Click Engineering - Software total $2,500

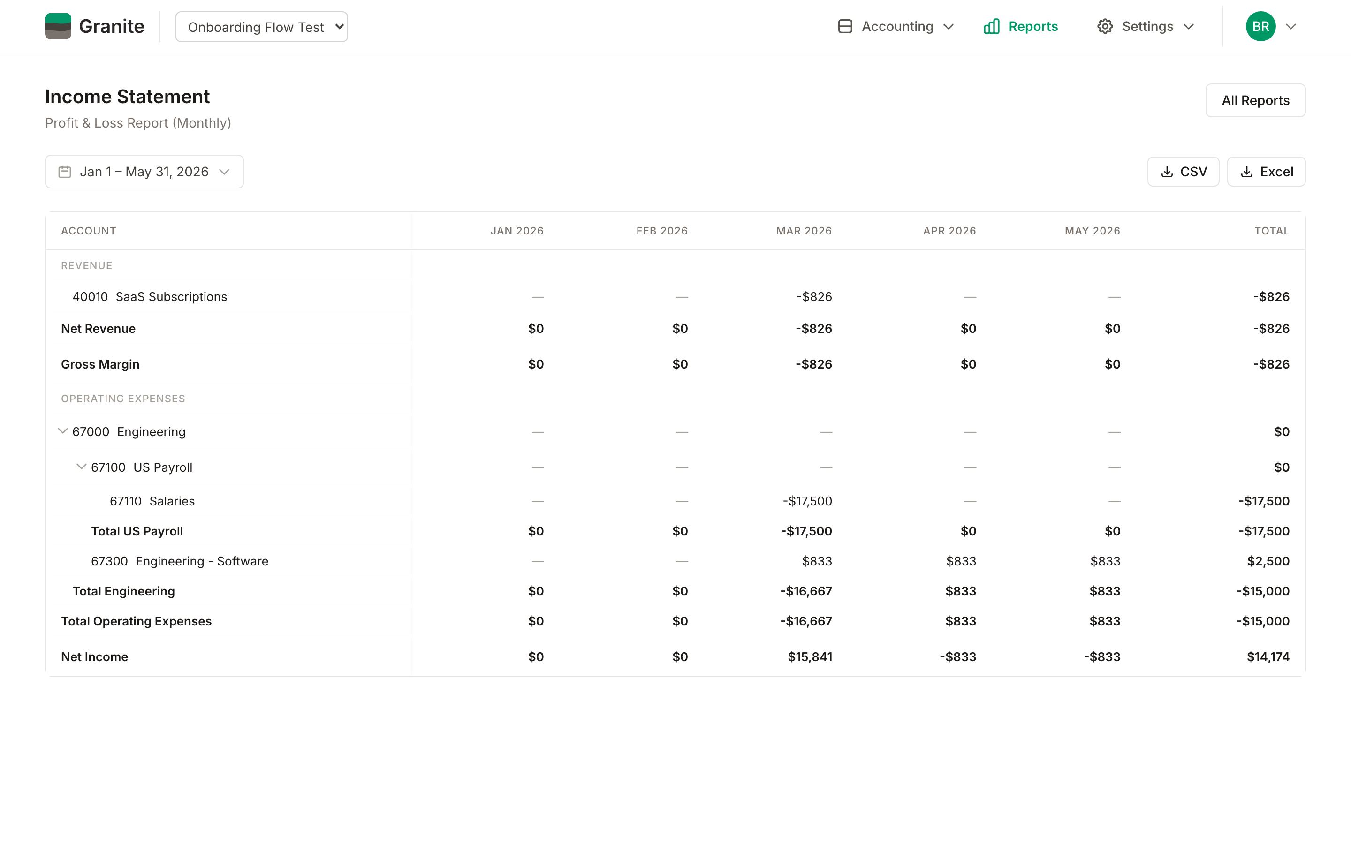pyautogui.click(x=1268, y=561)
